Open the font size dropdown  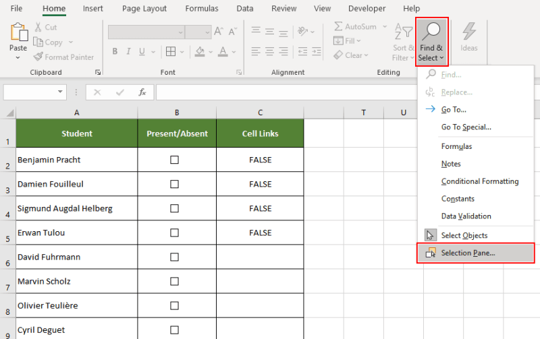pyautogui.click(x=207, y=32)
